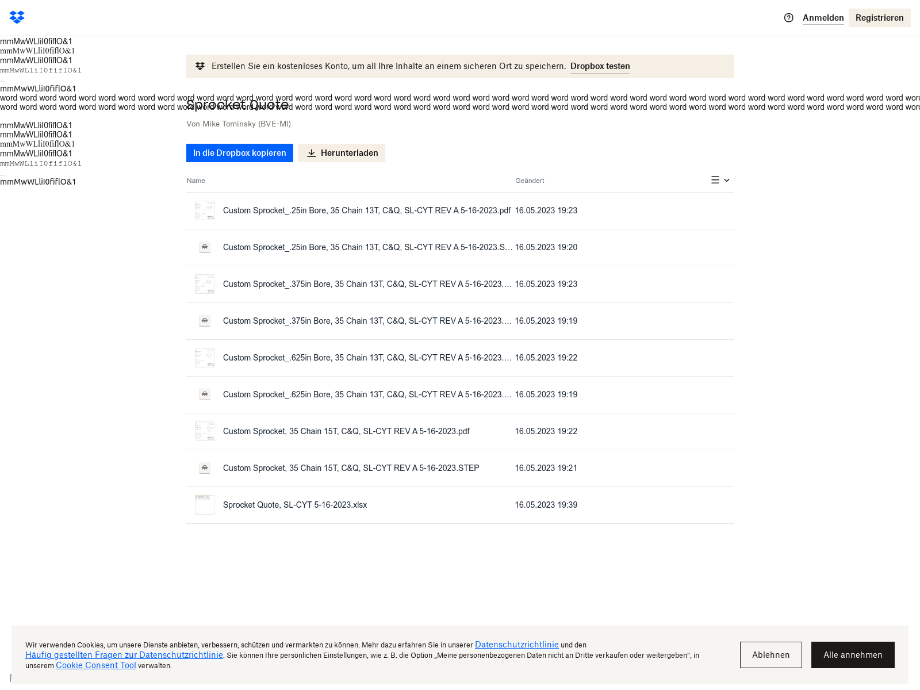Viewport: 920px width, 690px height.
Task: Click icon of .375in Bore file 19:19
Action: pyautogui.click(x=205, y=321)
